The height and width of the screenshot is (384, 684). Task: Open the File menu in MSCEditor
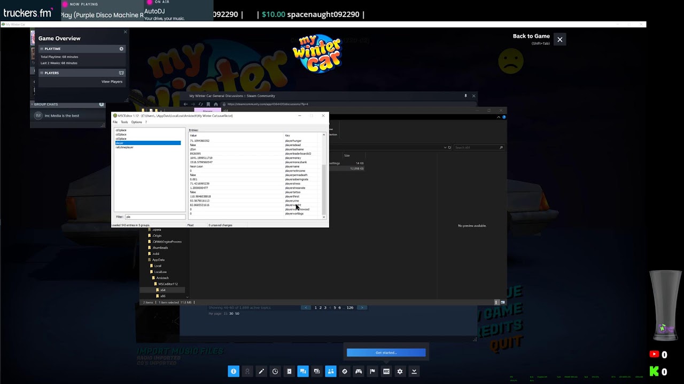click(115, 122)
